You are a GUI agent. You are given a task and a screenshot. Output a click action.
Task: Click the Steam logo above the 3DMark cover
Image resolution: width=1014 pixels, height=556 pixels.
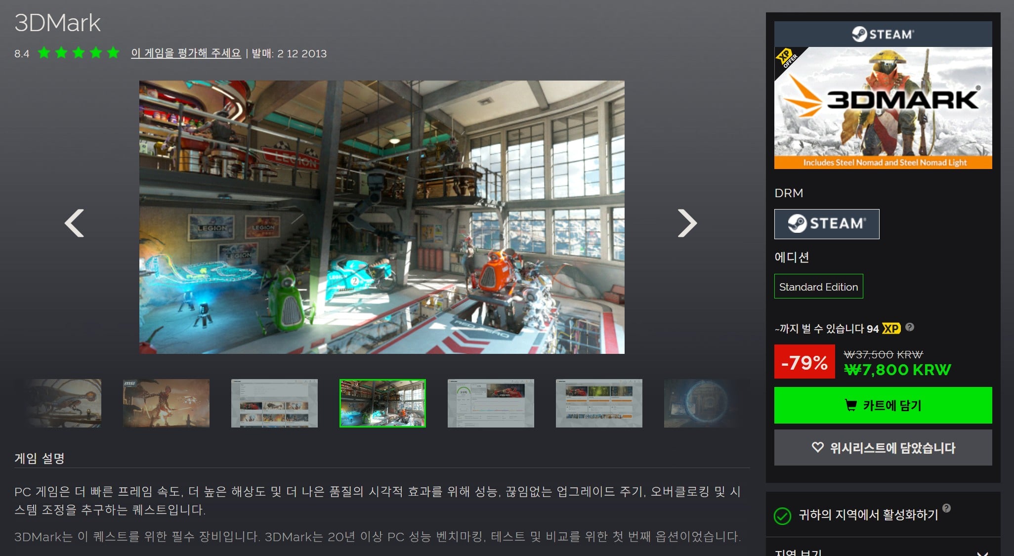click(883, 34)
